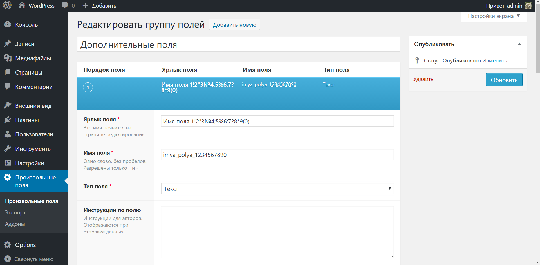Open Записи via the pin icon
The width and height of the screenshot is (540, 265).
click(8, 44)
